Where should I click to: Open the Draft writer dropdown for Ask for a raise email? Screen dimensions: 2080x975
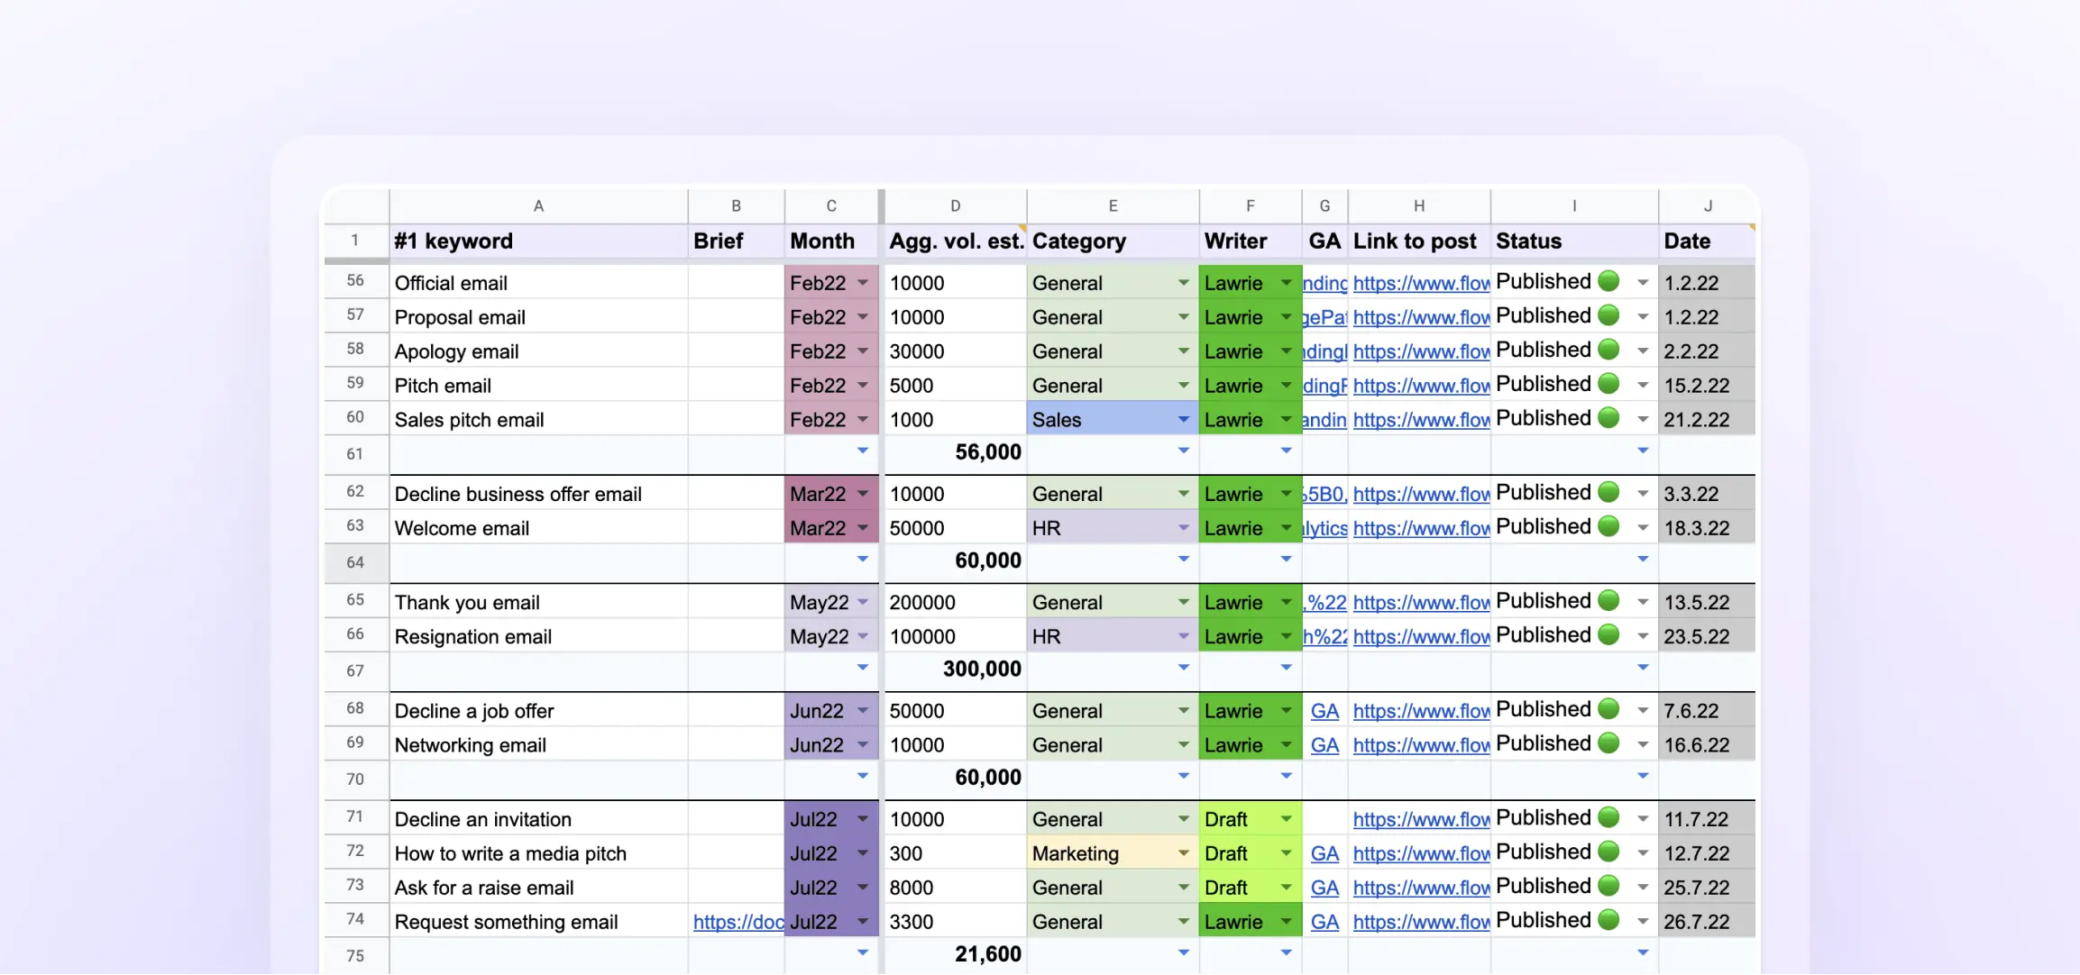pos(1287,887)
